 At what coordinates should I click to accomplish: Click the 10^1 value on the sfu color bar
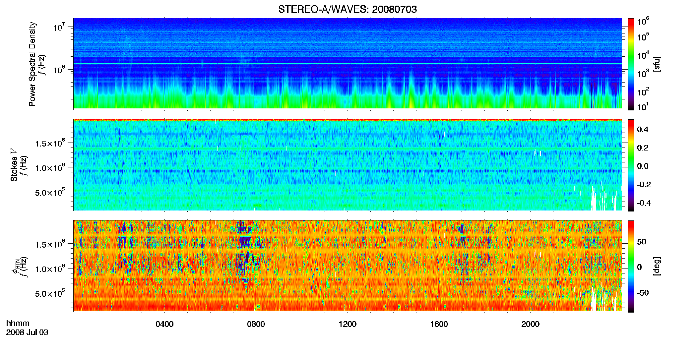(643, 106)
